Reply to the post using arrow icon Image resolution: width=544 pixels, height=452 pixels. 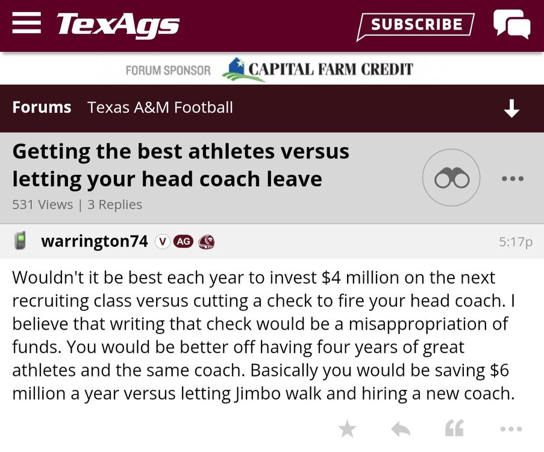pyautogui.click(x=401, y=429)
